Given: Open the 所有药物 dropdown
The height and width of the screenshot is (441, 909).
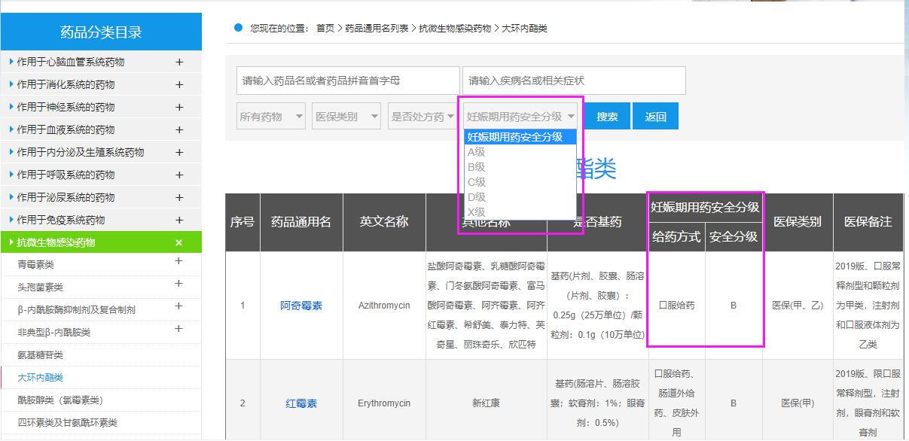Looking at the screenshot, I should click(x=271, y=117).
